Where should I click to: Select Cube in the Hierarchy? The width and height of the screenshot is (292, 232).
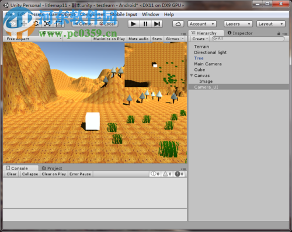click(239, 69)
